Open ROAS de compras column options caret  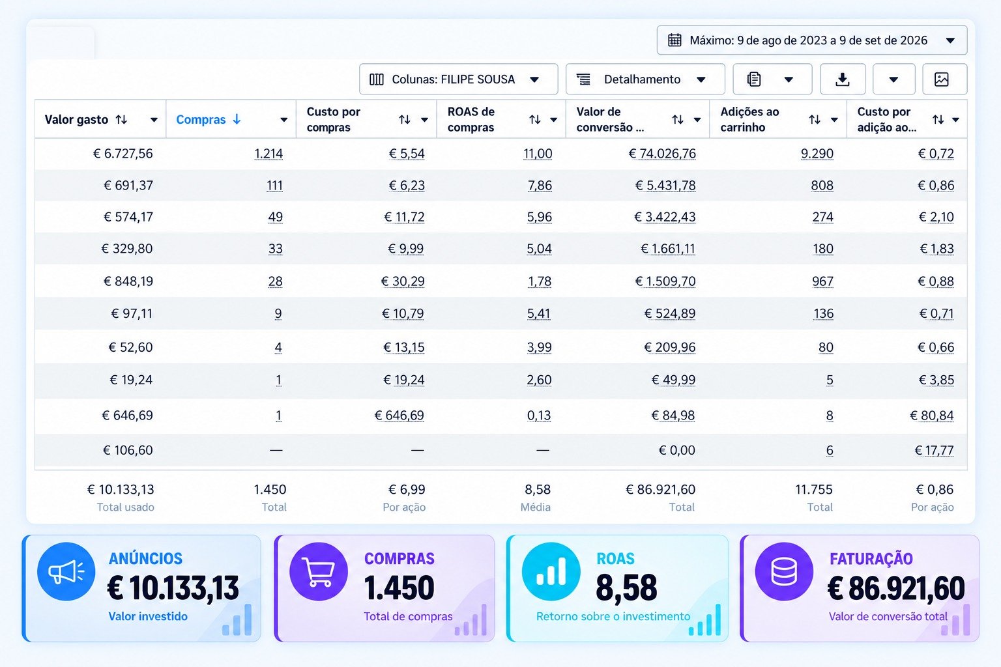(553, 120)
